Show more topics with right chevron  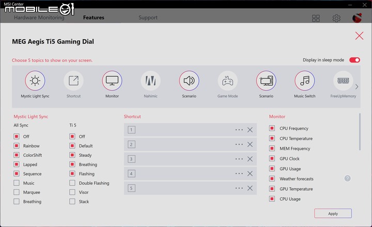tap(357, 87)
